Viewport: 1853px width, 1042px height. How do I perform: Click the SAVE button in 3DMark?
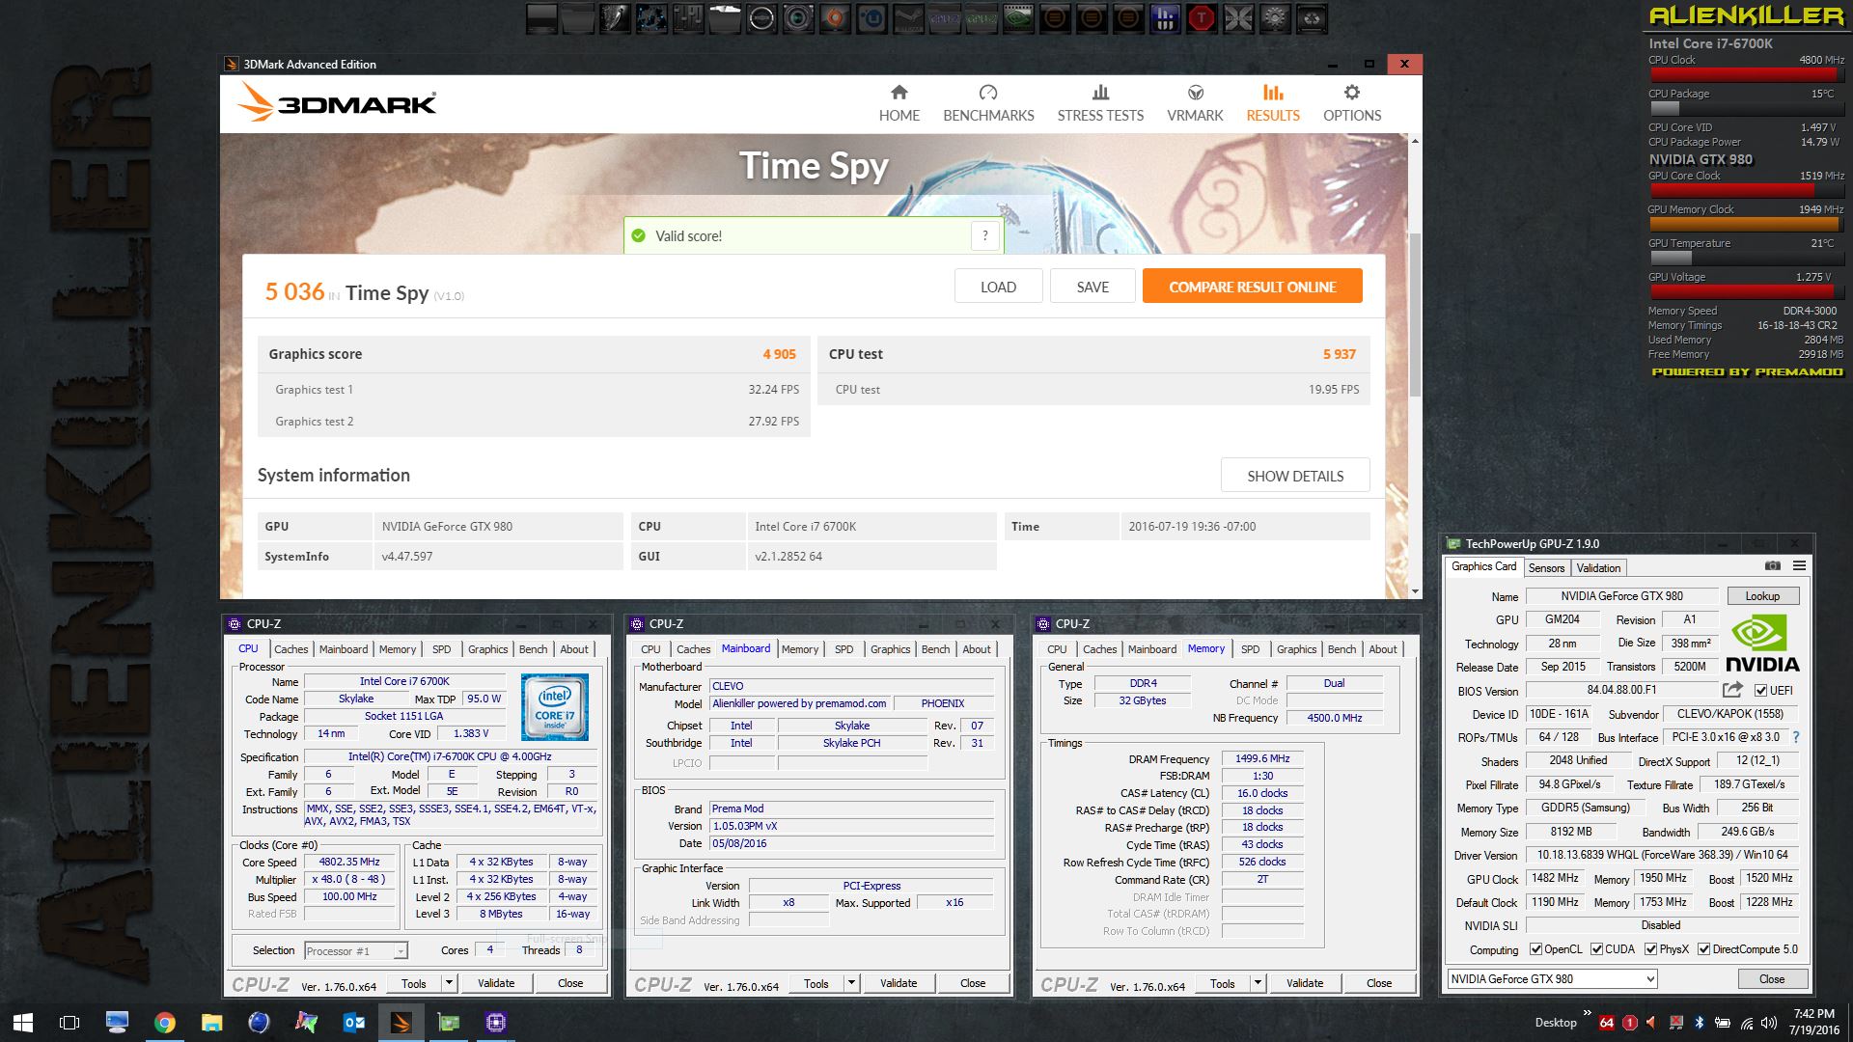[1092, 287]
